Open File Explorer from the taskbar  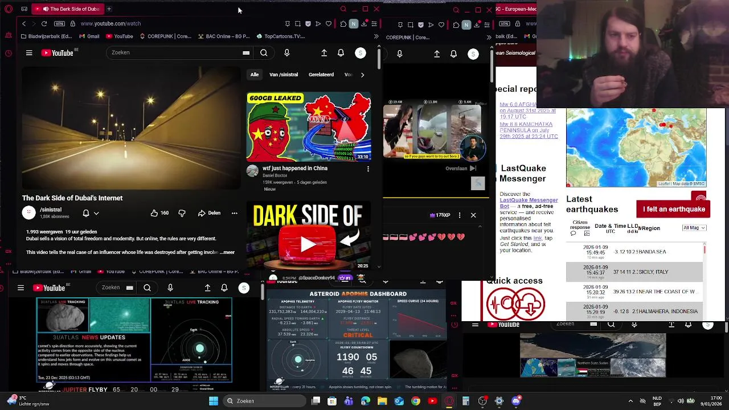point(382,401)
